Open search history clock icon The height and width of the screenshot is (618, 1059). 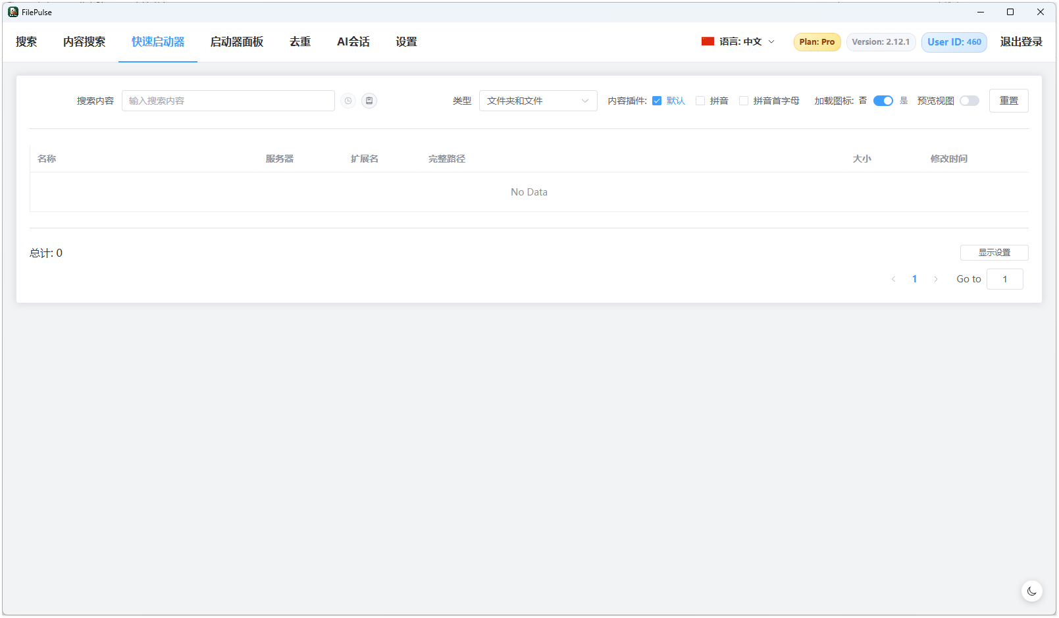pyautogui.click(x=348, y=101)
